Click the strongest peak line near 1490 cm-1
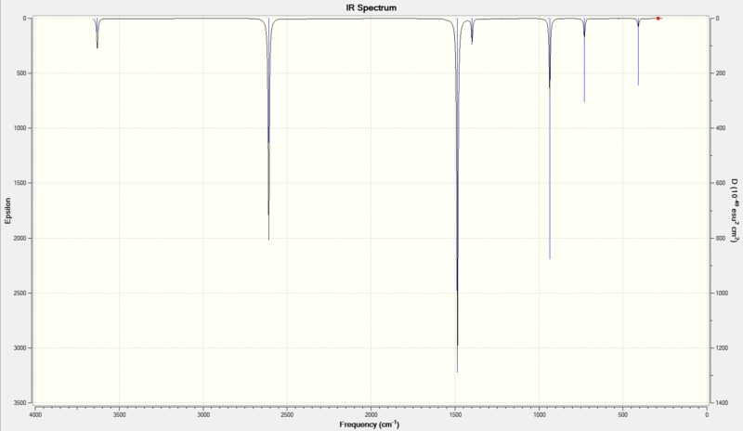 pos(457,195)
